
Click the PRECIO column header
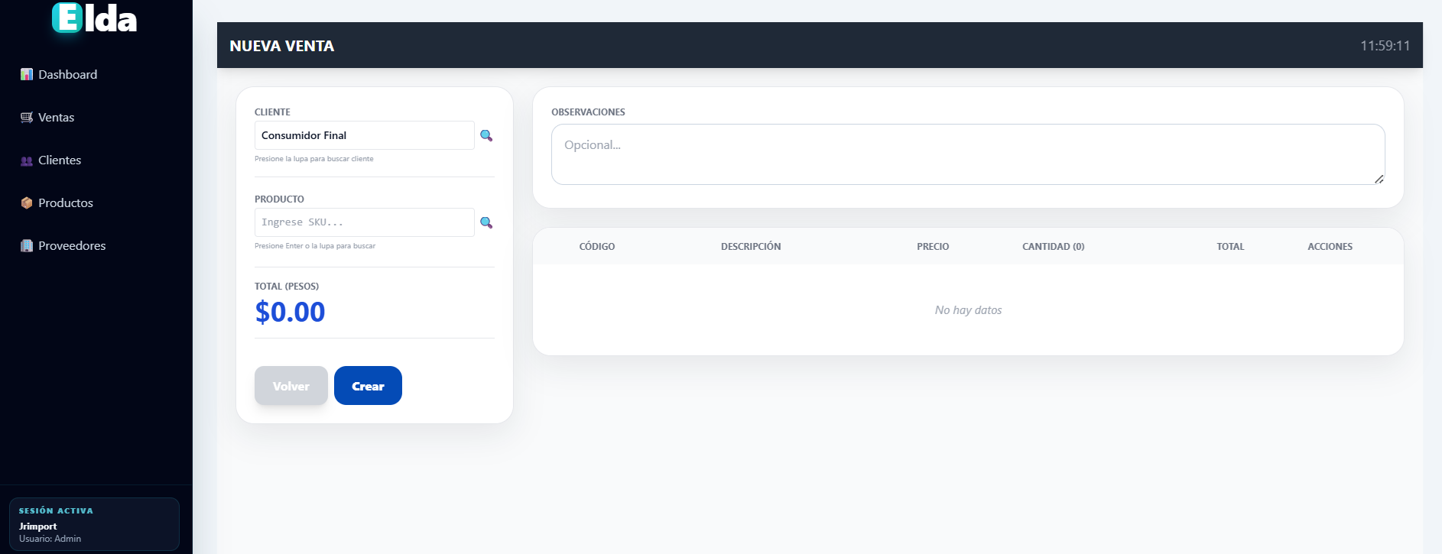(x=933, y=246)
